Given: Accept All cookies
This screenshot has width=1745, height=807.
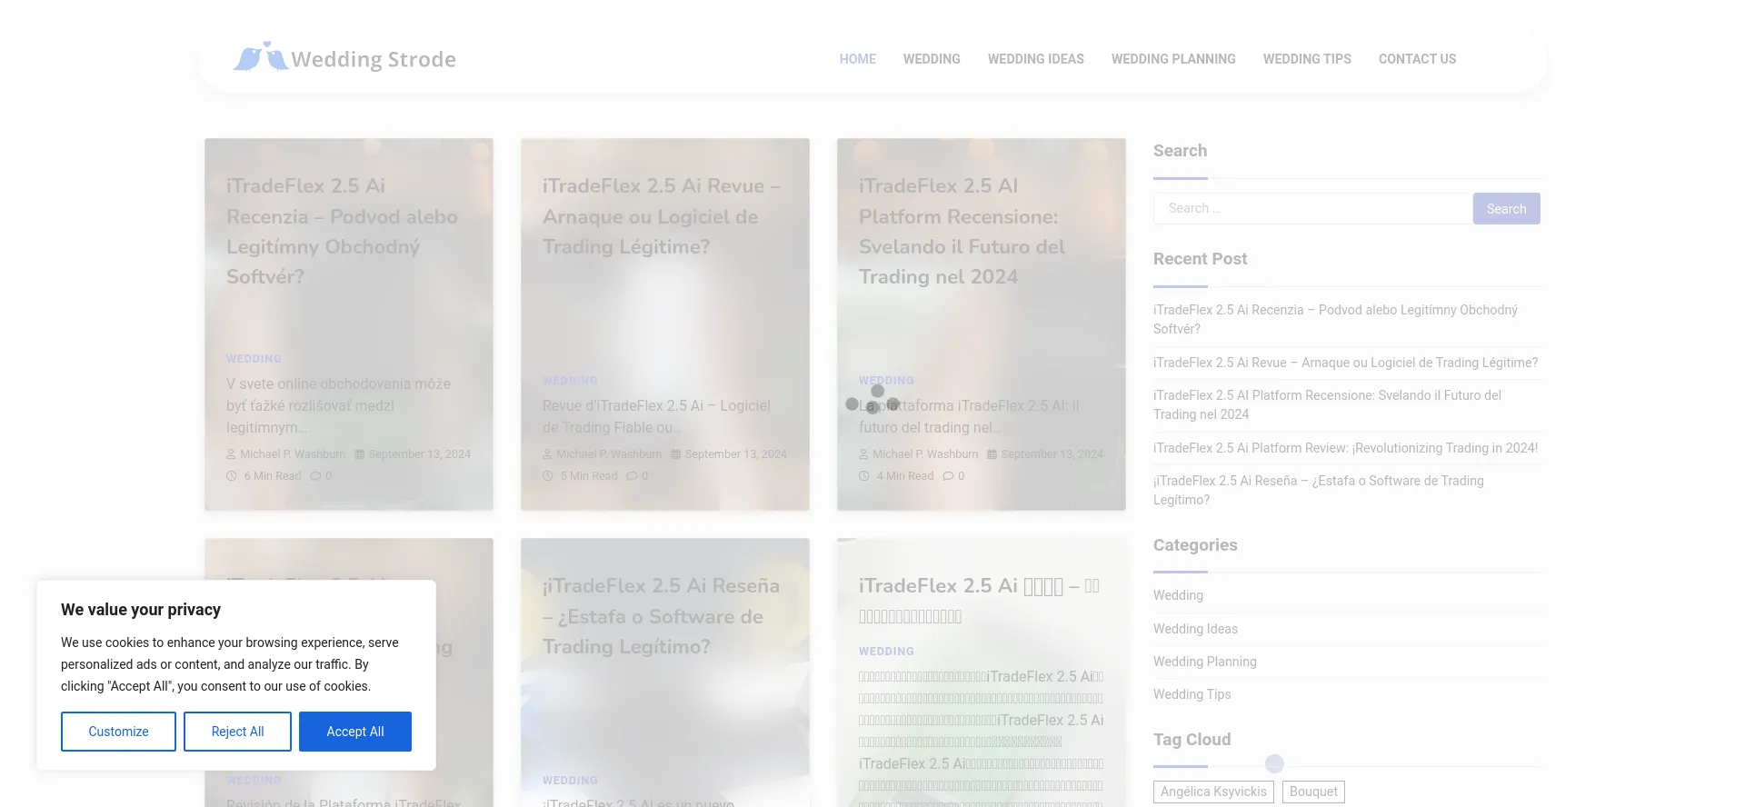Looking at the screenshot, I should point(355,732).
